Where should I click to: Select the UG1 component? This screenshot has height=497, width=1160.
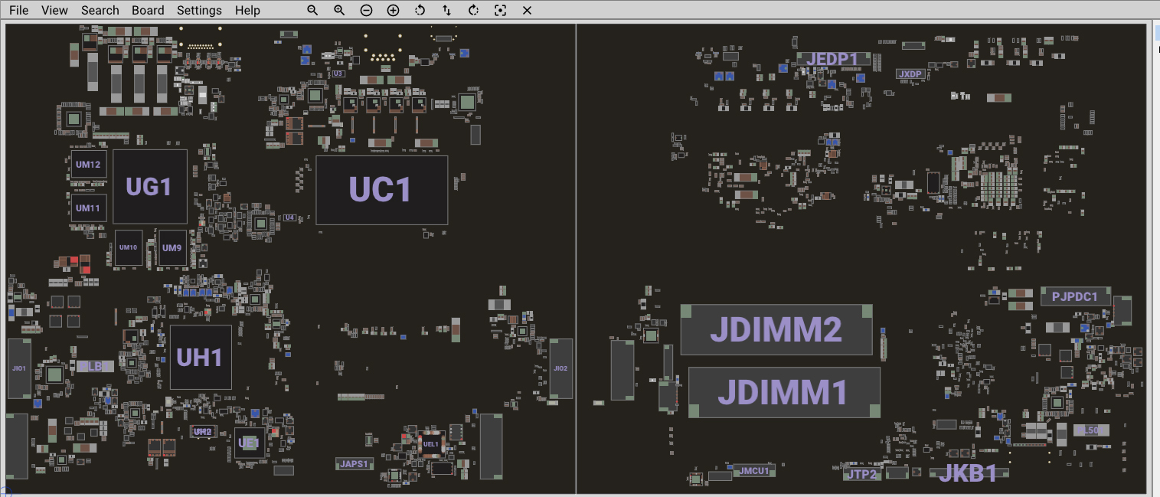point(149,186)
